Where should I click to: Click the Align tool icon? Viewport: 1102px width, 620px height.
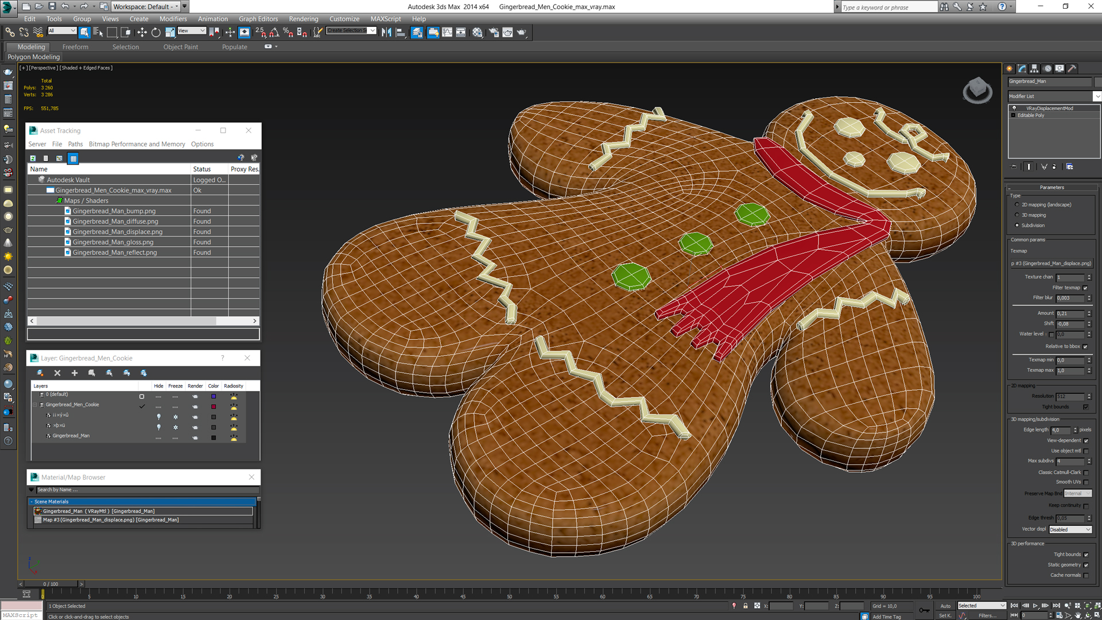pyautogui.click(x=401, y=32)
